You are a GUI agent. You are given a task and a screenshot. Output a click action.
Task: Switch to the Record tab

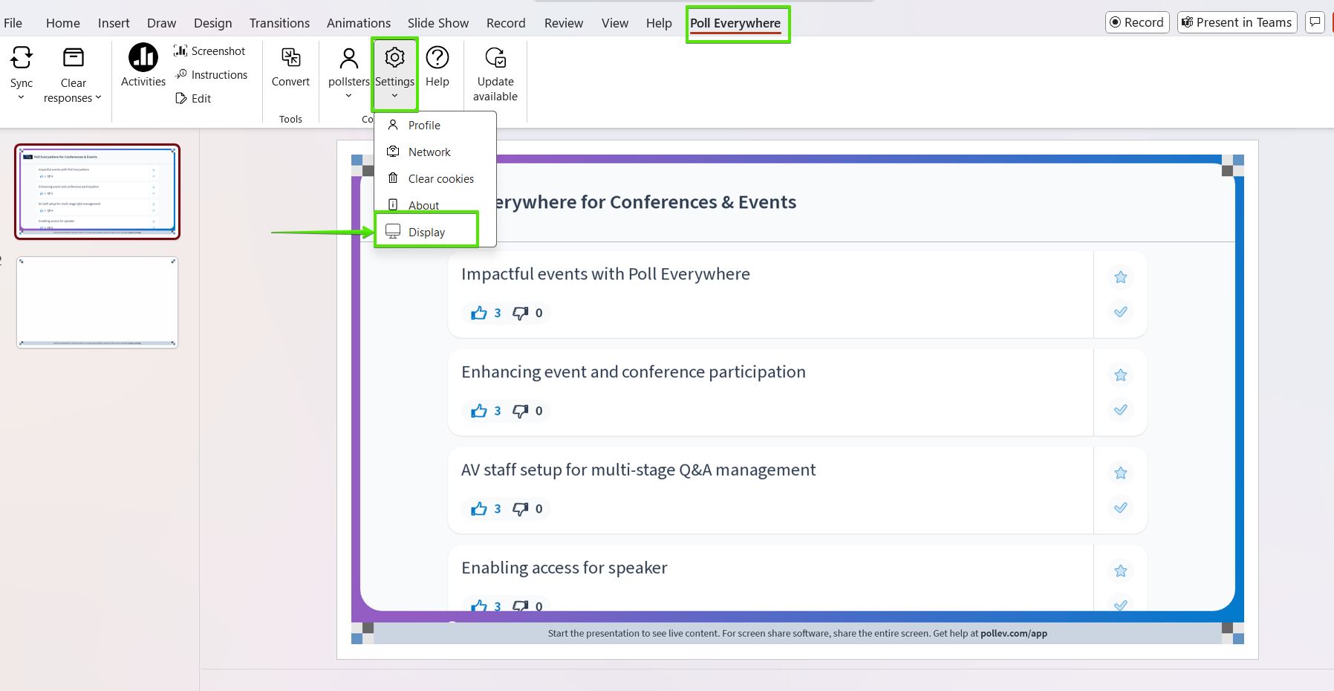point(506,23)
